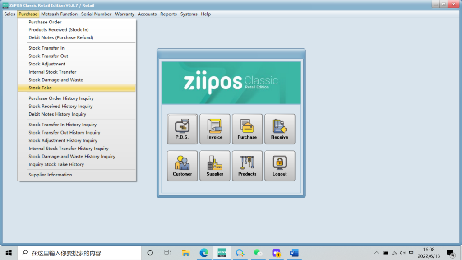Choose Purchase Order from the menu

click(x=45, y=22)
